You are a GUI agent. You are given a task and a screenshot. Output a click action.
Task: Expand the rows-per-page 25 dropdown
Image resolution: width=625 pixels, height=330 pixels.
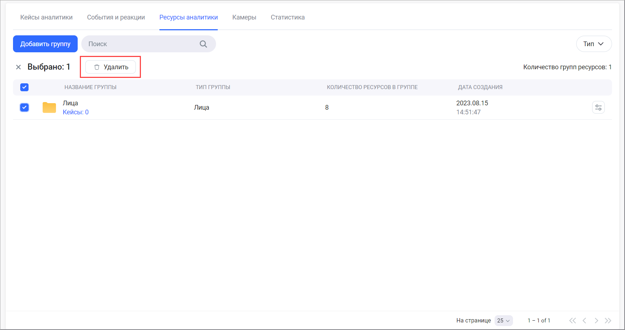[503, 320]
